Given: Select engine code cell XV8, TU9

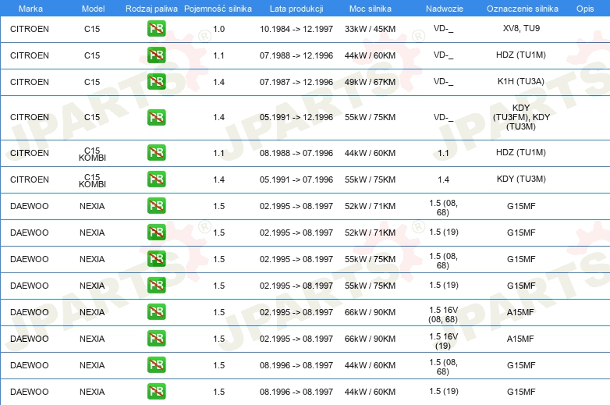Looking at the screenshot, I should [x=521, y=28].
